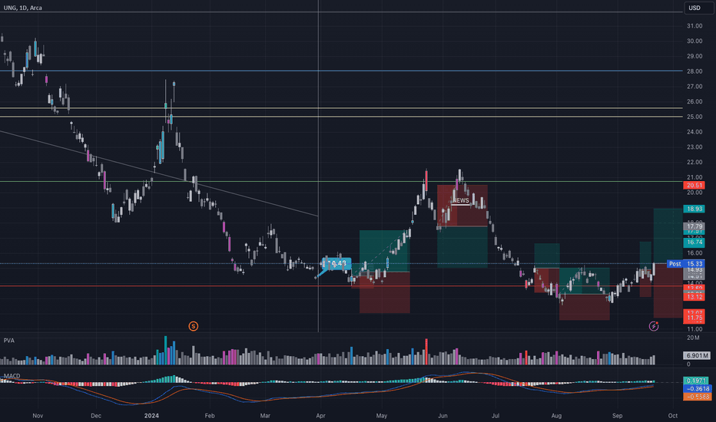Viewport: 716px width, 422px height.
Task: Click the Oct date on time axis
Action: [673, 416]
